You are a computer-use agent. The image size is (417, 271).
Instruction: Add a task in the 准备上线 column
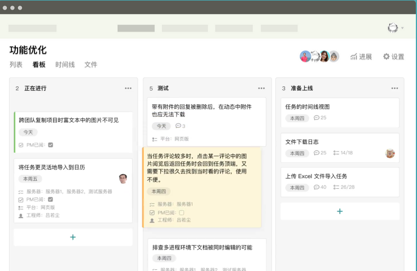[340, 211]
